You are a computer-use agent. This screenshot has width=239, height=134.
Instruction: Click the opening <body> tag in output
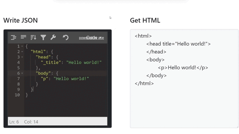point(155,60)
